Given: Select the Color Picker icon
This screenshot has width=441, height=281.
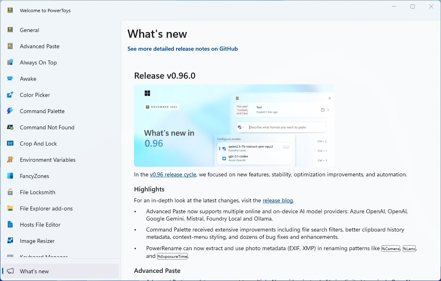Looking at the screenshot, I should 10,95.
